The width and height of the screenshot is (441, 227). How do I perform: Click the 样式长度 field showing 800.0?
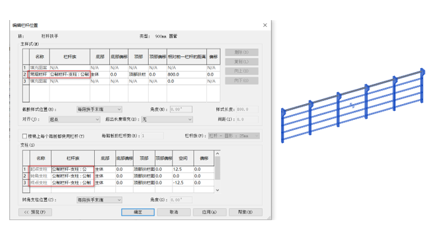pos(247,109)
